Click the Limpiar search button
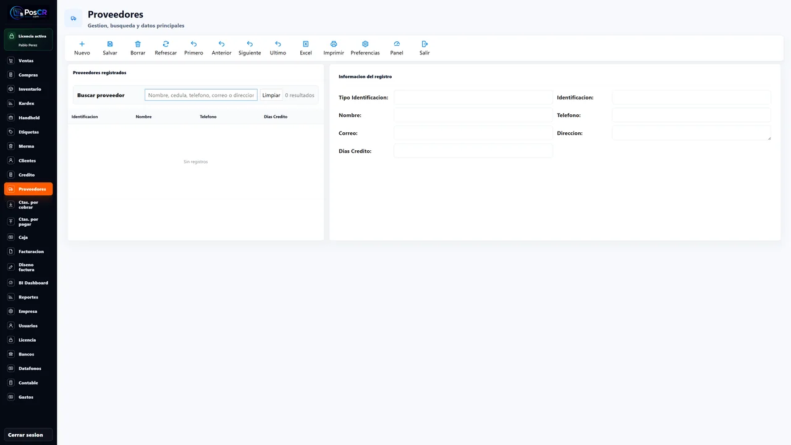The image size is (791, 445). (271, 95)
